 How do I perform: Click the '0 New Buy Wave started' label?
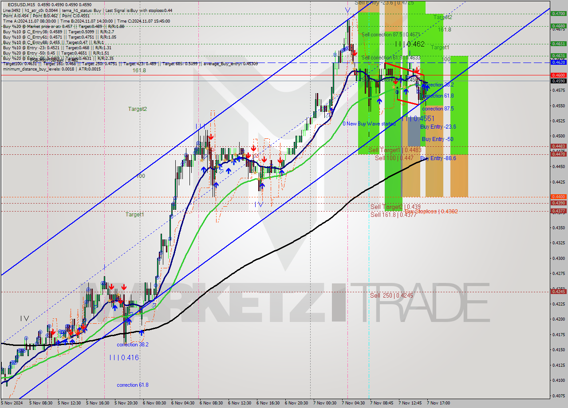pos(369,124)
